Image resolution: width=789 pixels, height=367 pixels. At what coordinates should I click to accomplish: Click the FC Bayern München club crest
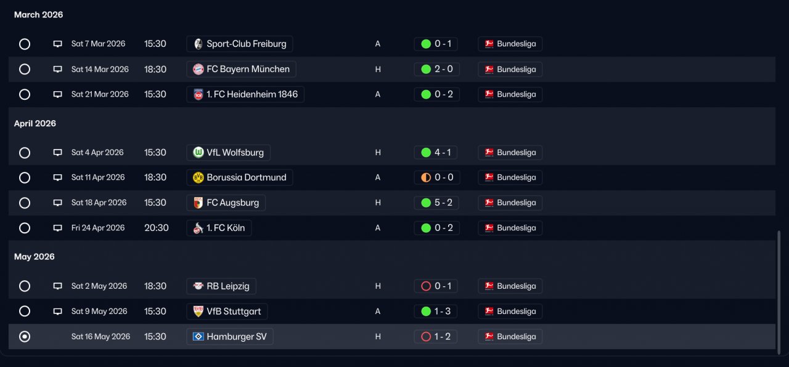(x=198, y=69)
